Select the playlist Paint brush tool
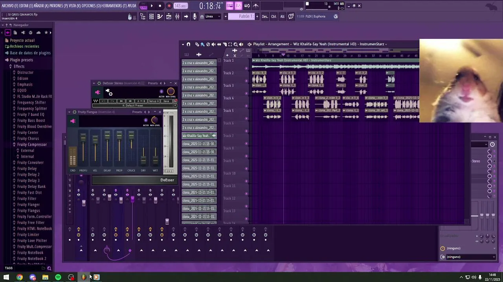The height and width of the screenshot is (282, 503). (203, 44)
